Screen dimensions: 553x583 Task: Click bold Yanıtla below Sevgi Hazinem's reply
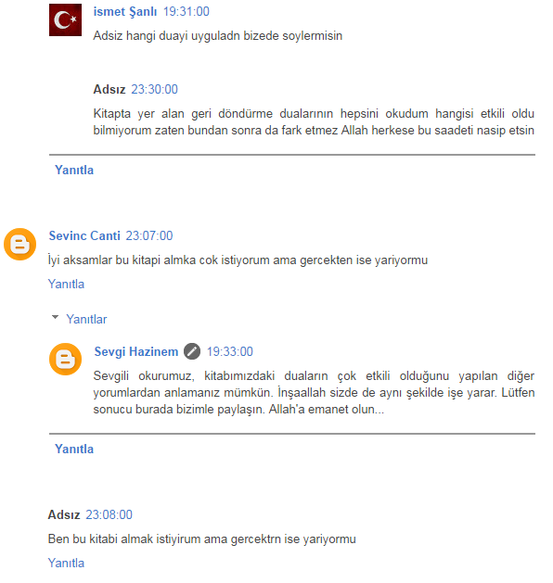click(x=74, y=449)
